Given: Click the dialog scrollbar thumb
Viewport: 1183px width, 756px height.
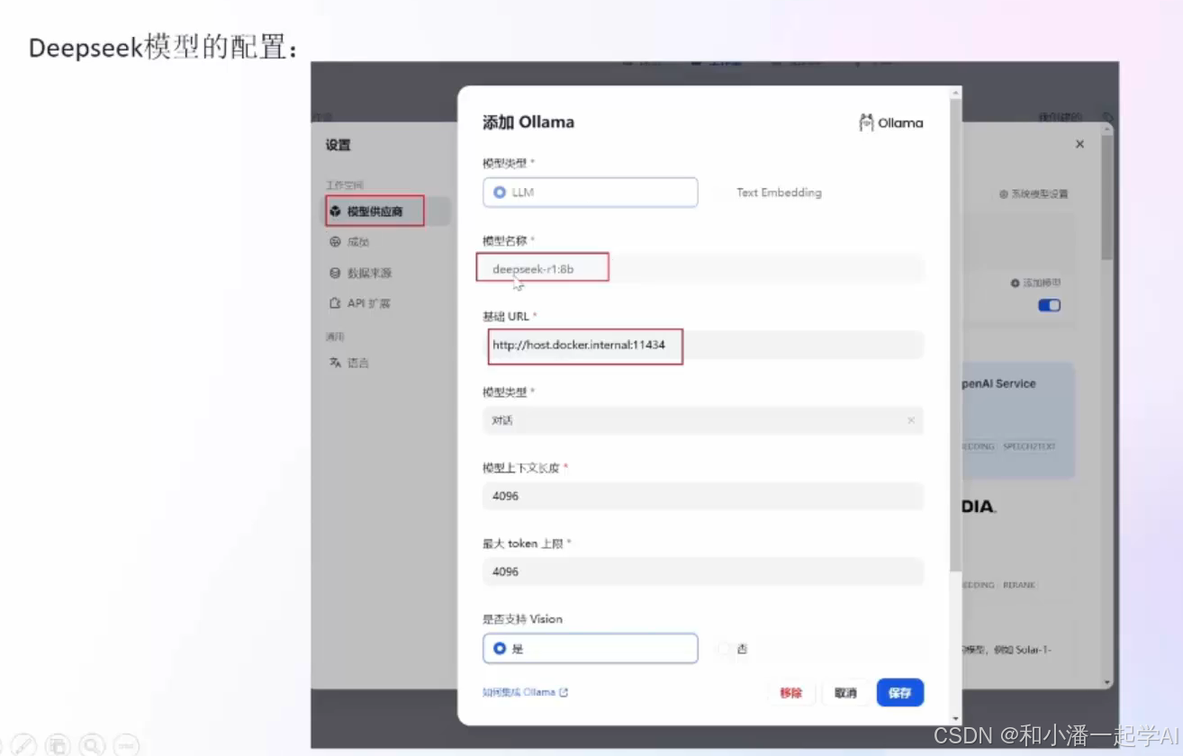Looking at the screenshot, I should pos(955,334).
